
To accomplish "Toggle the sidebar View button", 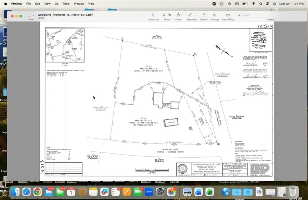I will [29, 15].
